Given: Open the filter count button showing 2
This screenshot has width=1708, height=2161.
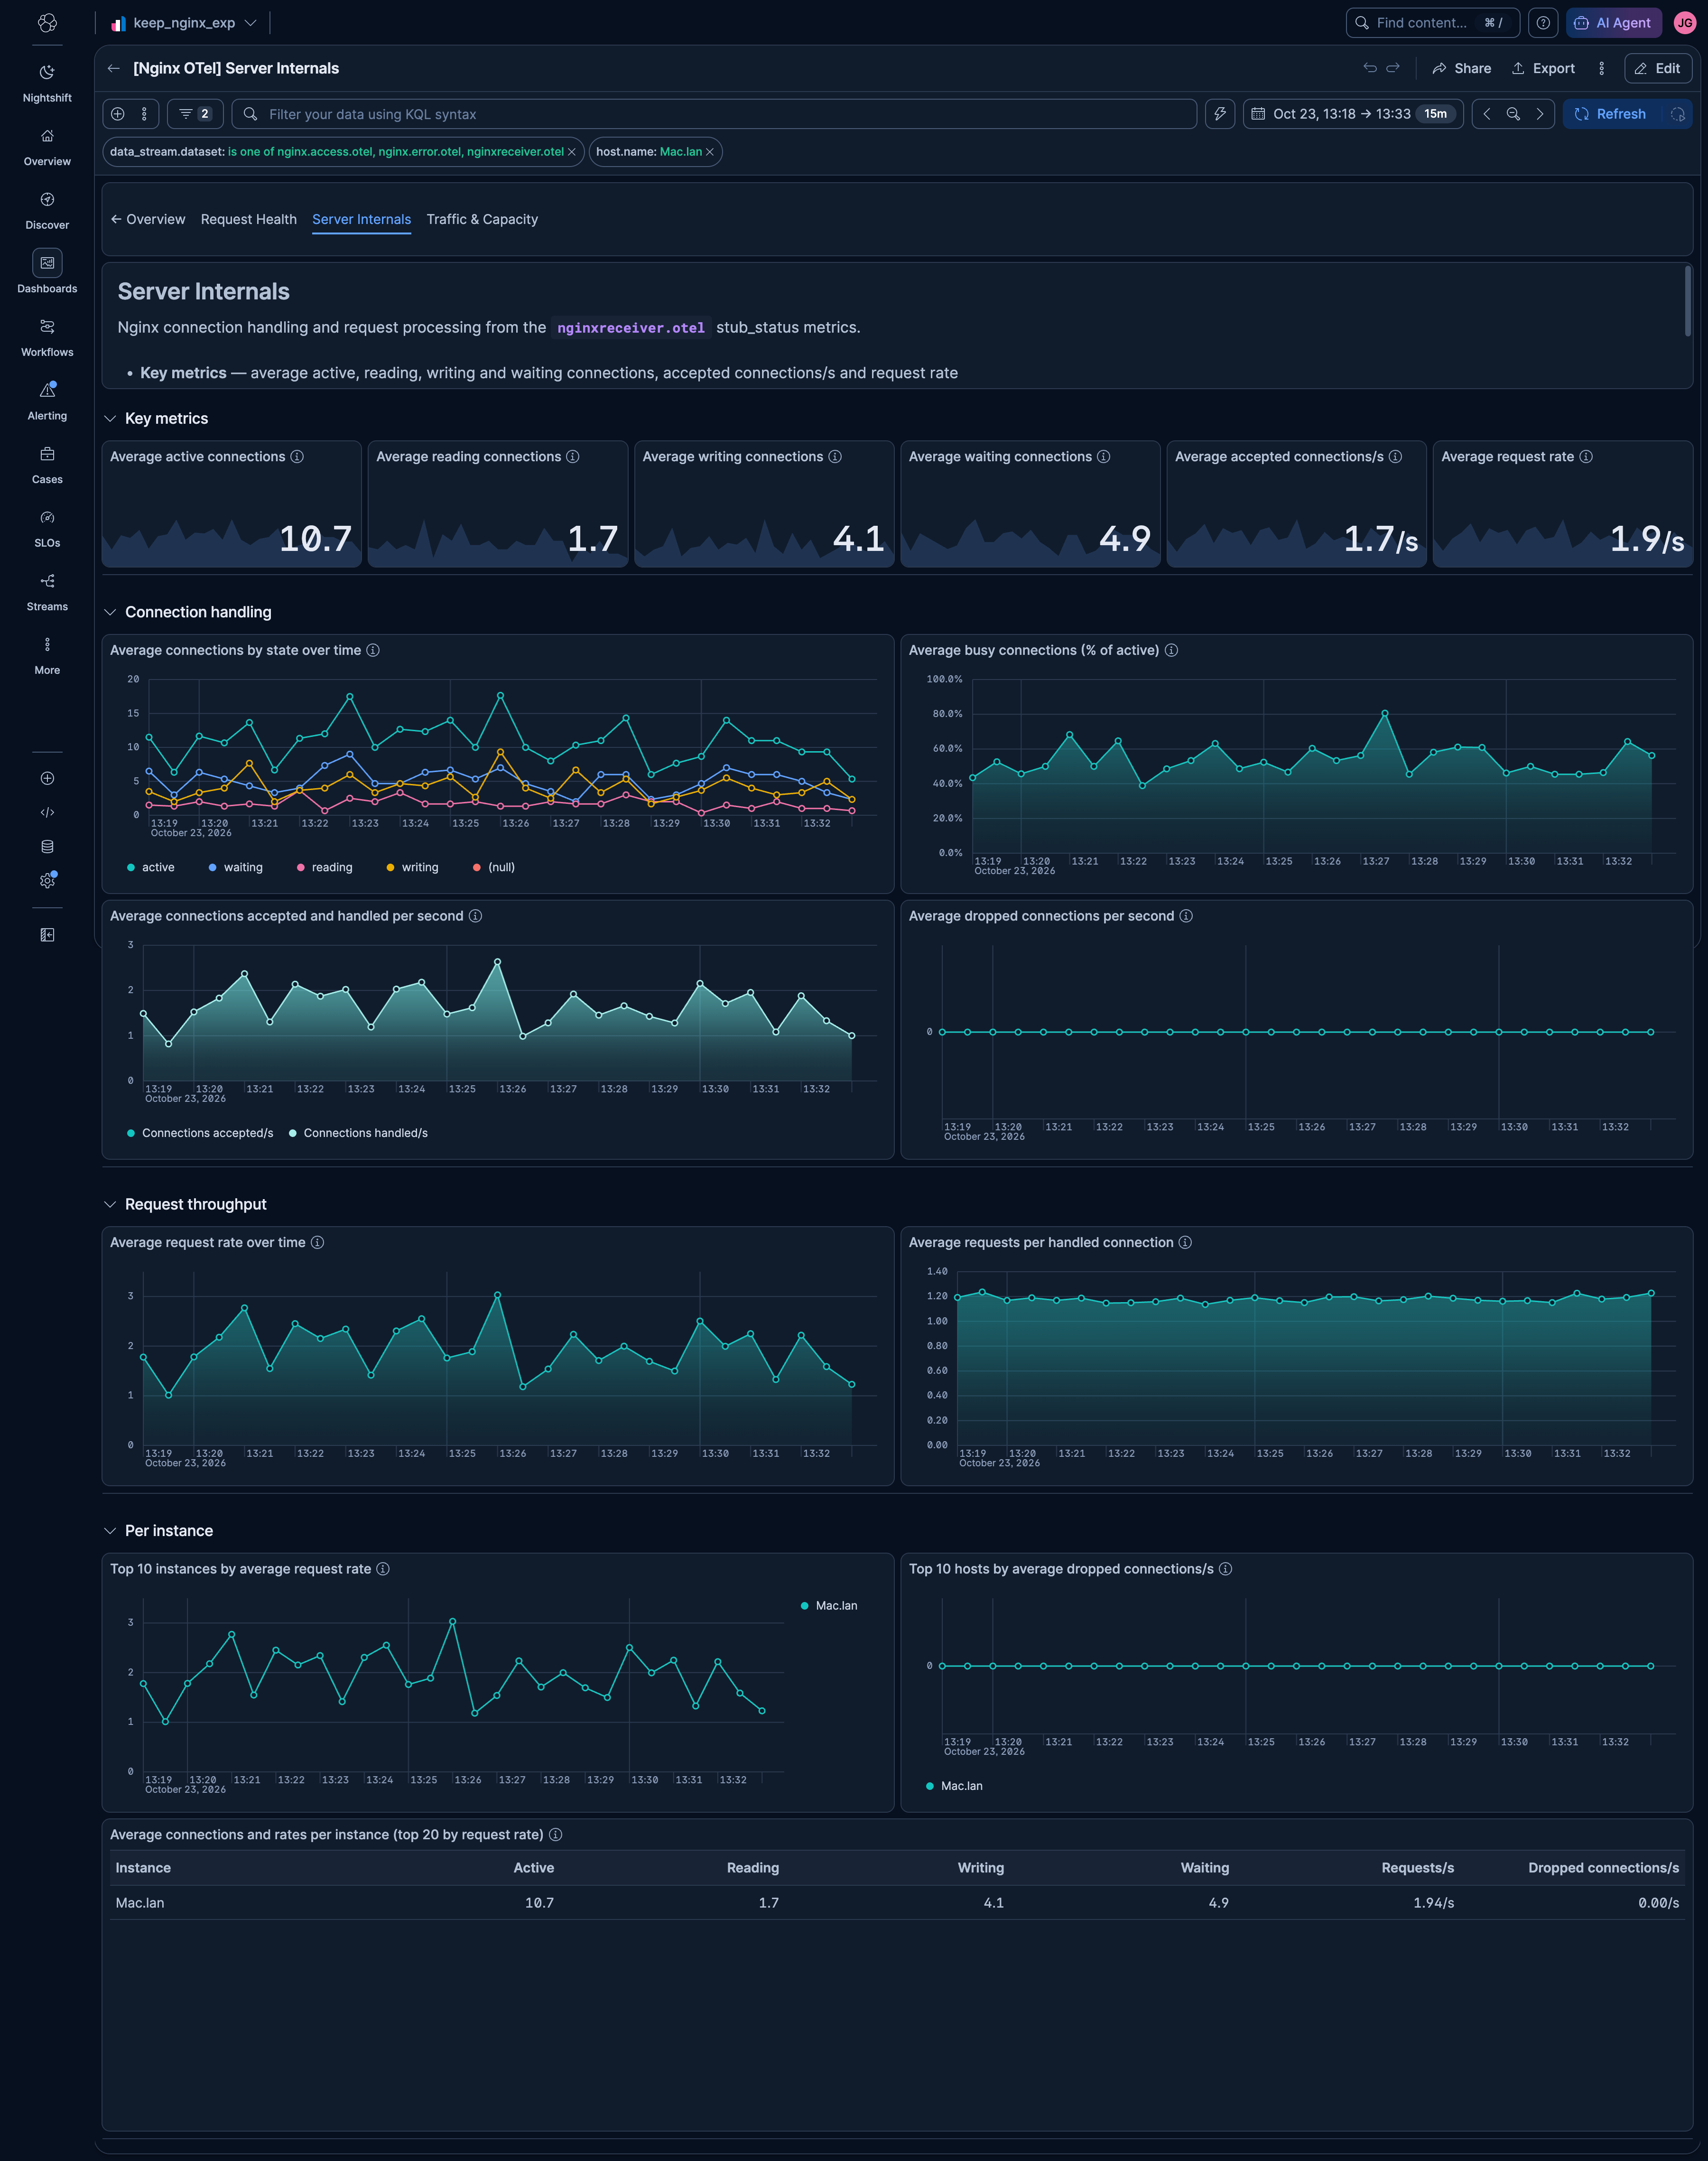Looking at the screenshot, I should (x=195, y=114).
